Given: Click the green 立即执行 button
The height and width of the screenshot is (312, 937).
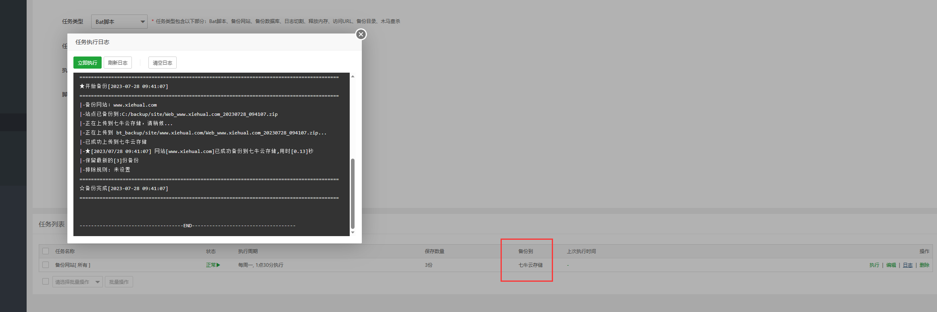Looking at the screenshot, I should pyautogui.click(x=88, y=63).
